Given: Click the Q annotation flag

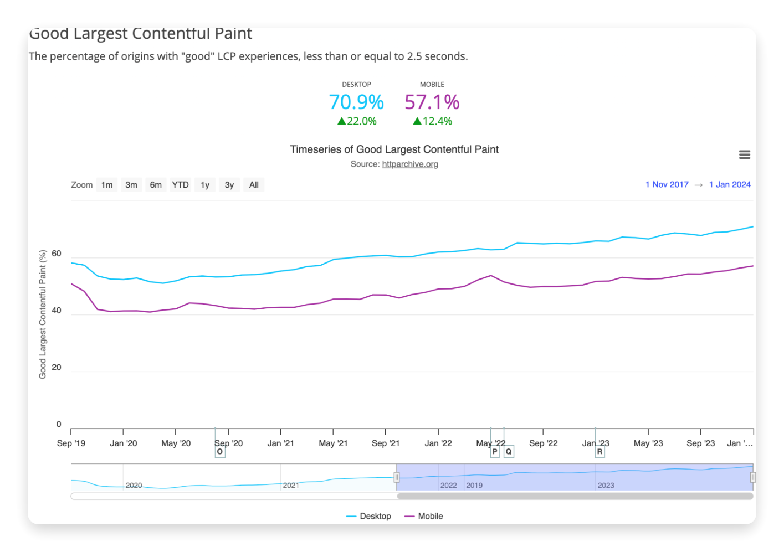Looking at the screenshot, I should pyautogui.click(x=509, y=452).
